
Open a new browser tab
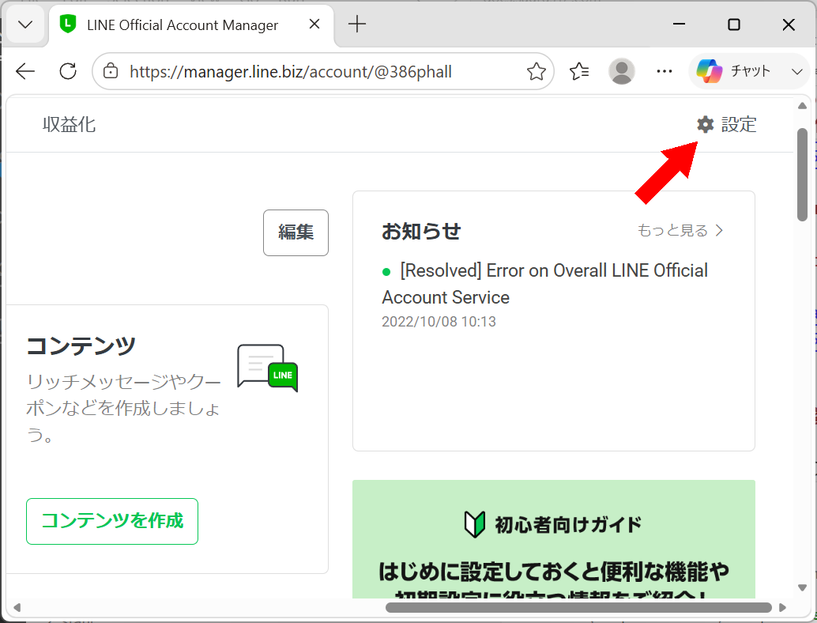357,24
